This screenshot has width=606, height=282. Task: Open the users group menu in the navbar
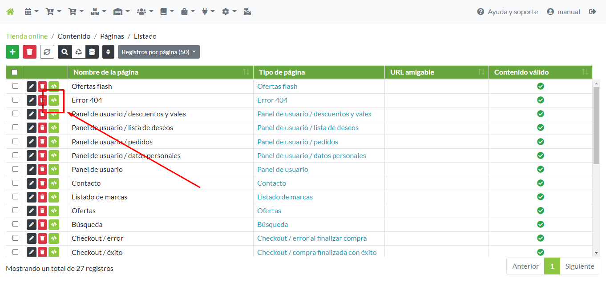coord(145,12)
